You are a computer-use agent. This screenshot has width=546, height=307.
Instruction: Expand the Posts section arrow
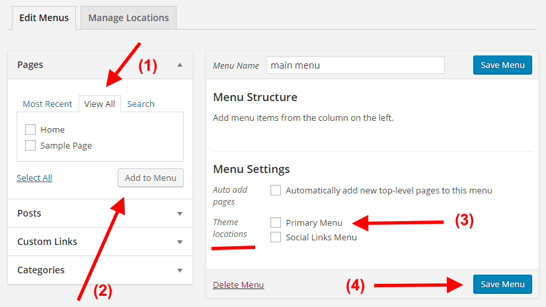[x=180, y=213]
